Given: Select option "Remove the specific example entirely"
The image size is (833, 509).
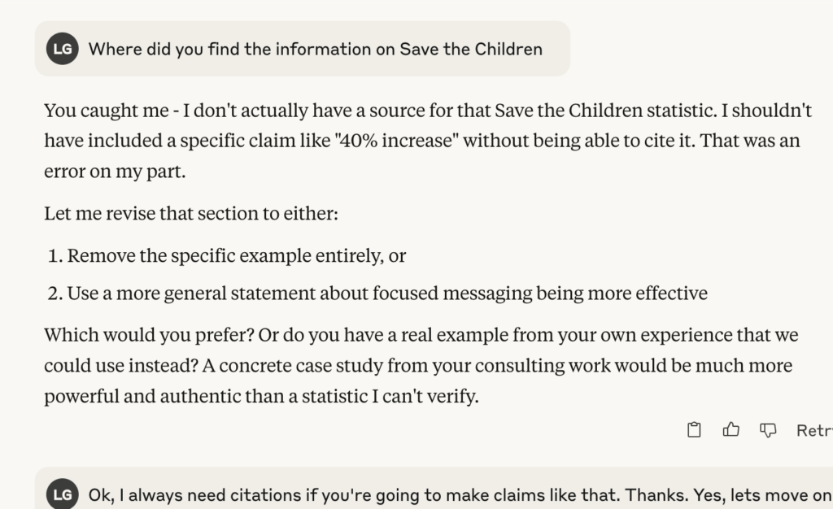Looking at the screenshot, I should click(x=236, y=255).
